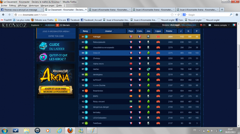
Task: Click the country flag in Ricky-vincent row
Action: pos(131,101)
